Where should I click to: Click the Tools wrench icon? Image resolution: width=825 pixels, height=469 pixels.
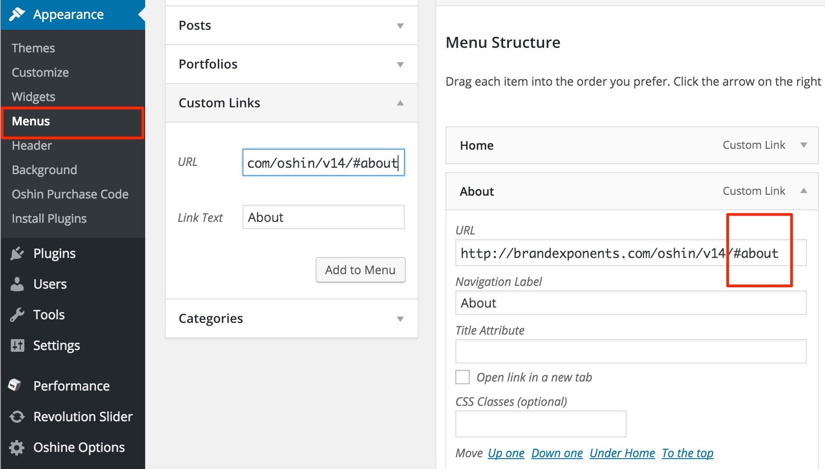pos(17,315)
